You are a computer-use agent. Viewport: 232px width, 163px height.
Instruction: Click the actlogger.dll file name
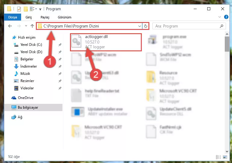(96, 37)
